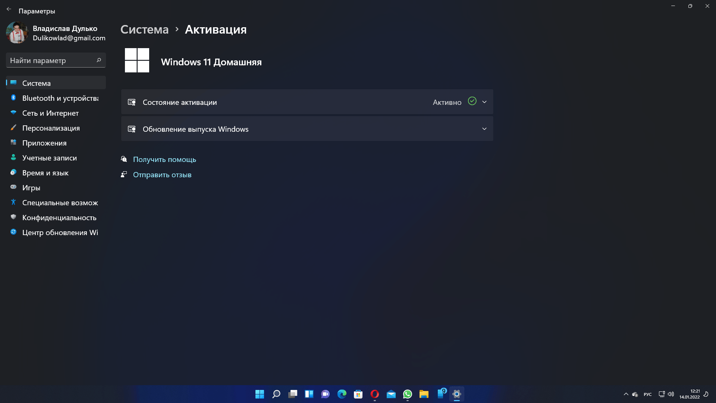Screen dimensions: 716x403
Task: Open Сеть и Интернет settings
Action: click(56, 113)
